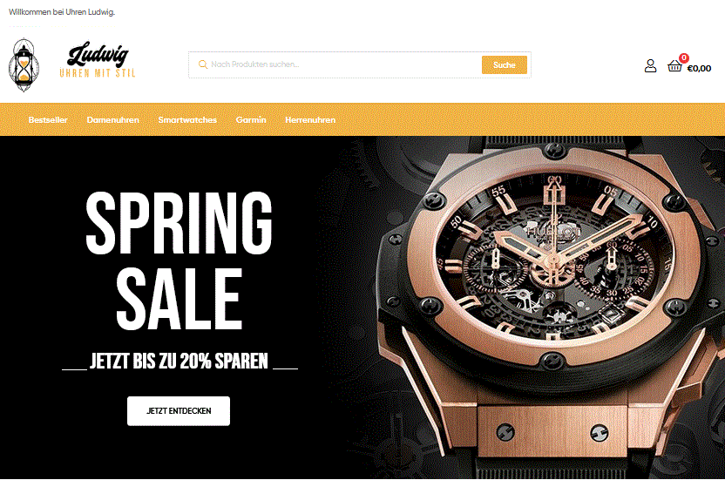Click the hourglass logo emblem

24,65
